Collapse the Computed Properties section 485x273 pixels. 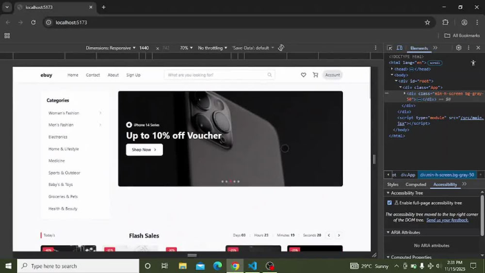coord(388,257)
